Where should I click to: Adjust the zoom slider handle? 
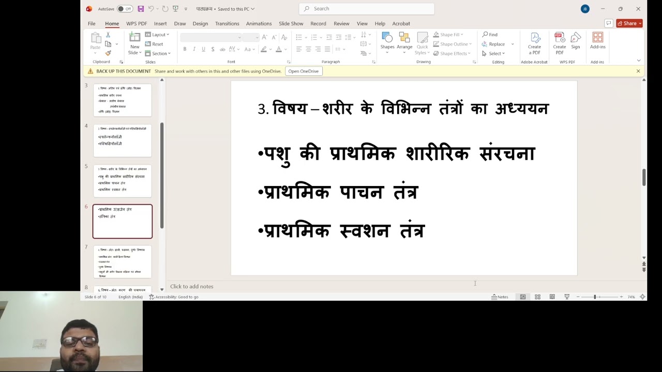595,297
